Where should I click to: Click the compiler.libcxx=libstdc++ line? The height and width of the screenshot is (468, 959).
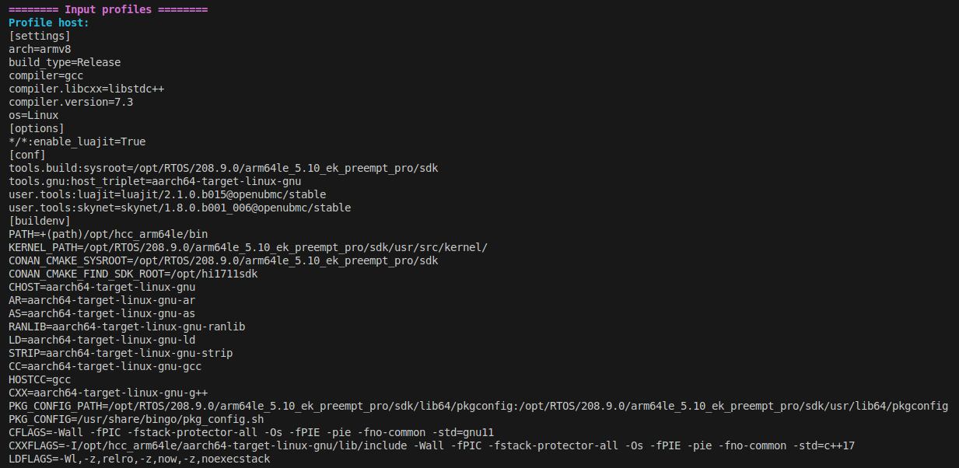pos(86,89)
